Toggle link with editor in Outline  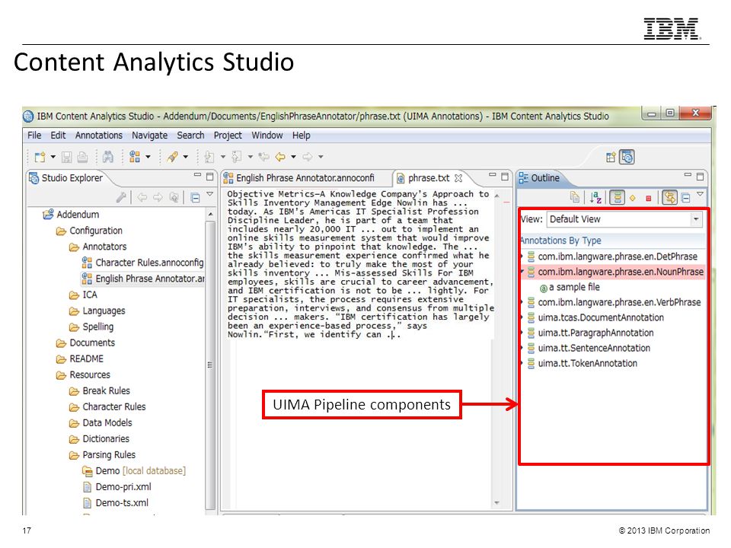[670, 198]
